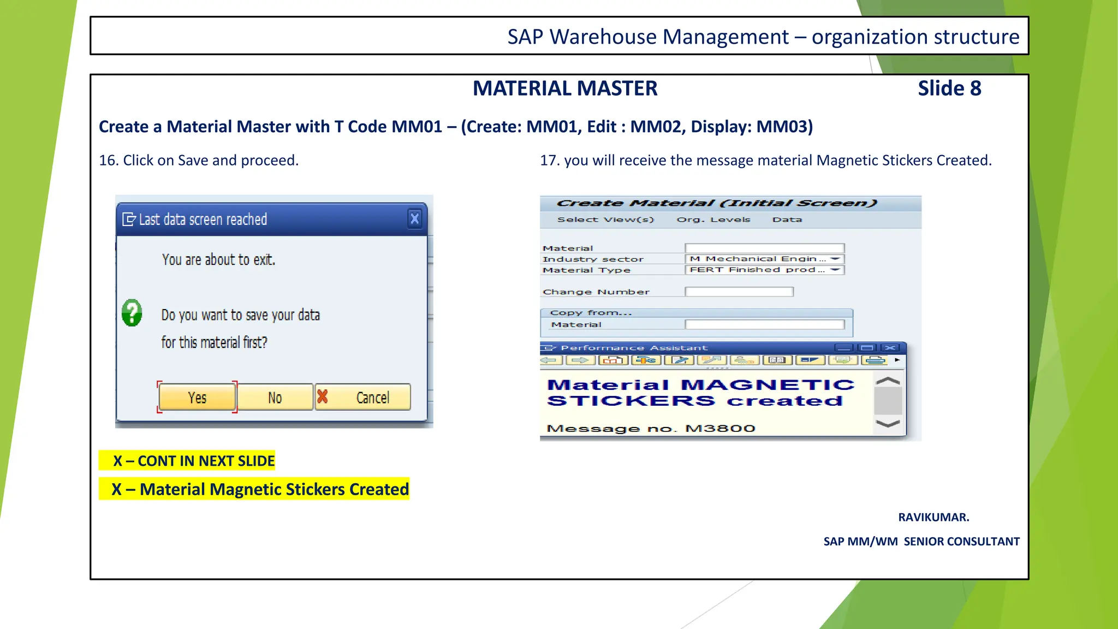This screenshot has width=1118, height=629.
Task: Click into the top Material input field
Action: click(765, 248)
